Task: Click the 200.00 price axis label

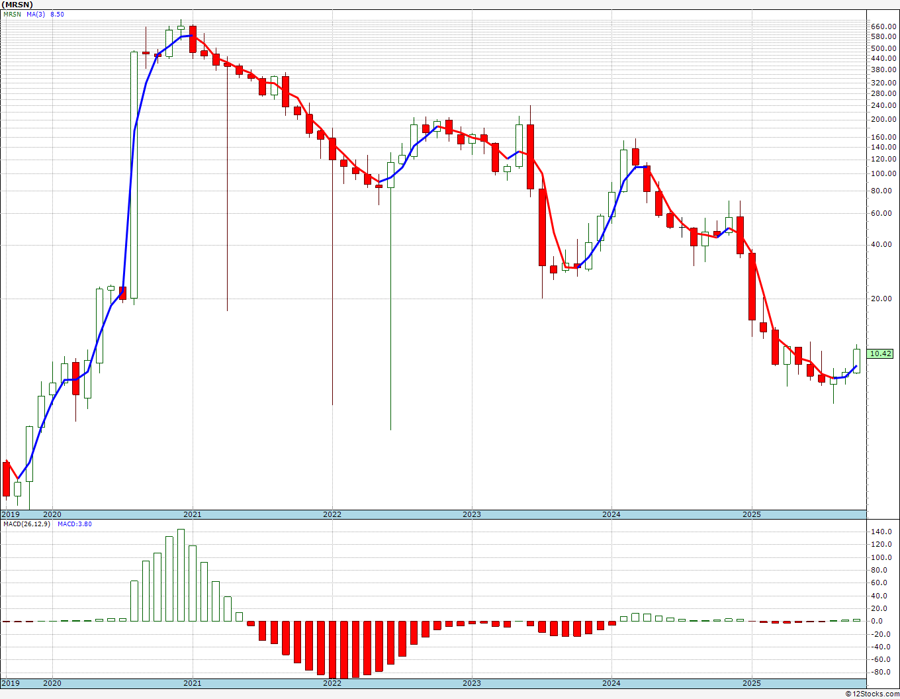Action: click(x=884, y=119)
